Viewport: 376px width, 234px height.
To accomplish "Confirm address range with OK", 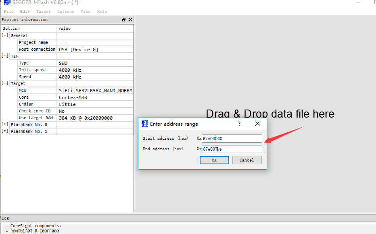I will (x=214, y=160).
